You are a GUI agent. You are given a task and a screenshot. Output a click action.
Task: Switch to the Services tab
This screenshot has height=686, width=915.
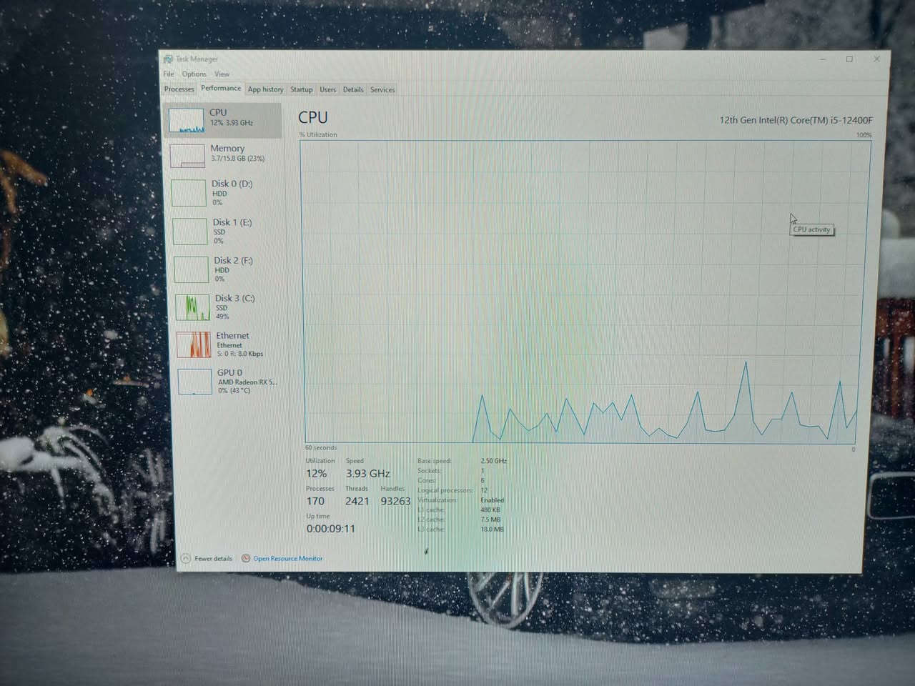coord(382,89)
